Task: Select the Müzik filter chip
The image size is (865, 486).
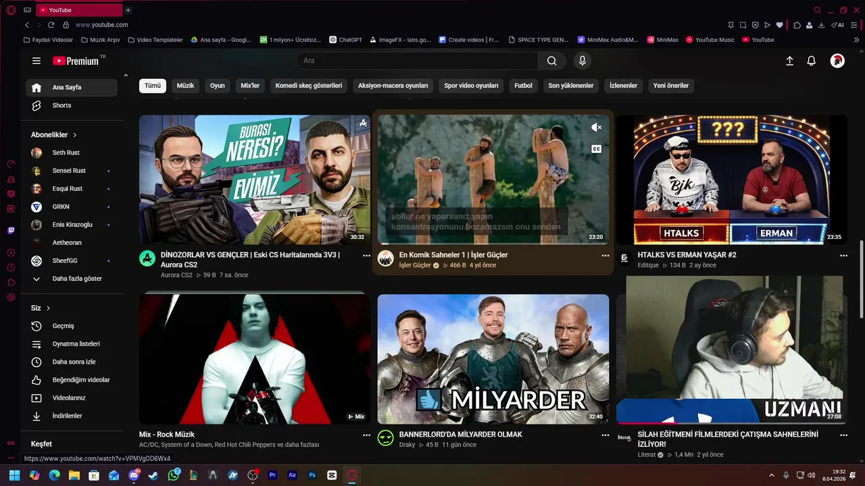Action: coord(185,86)
